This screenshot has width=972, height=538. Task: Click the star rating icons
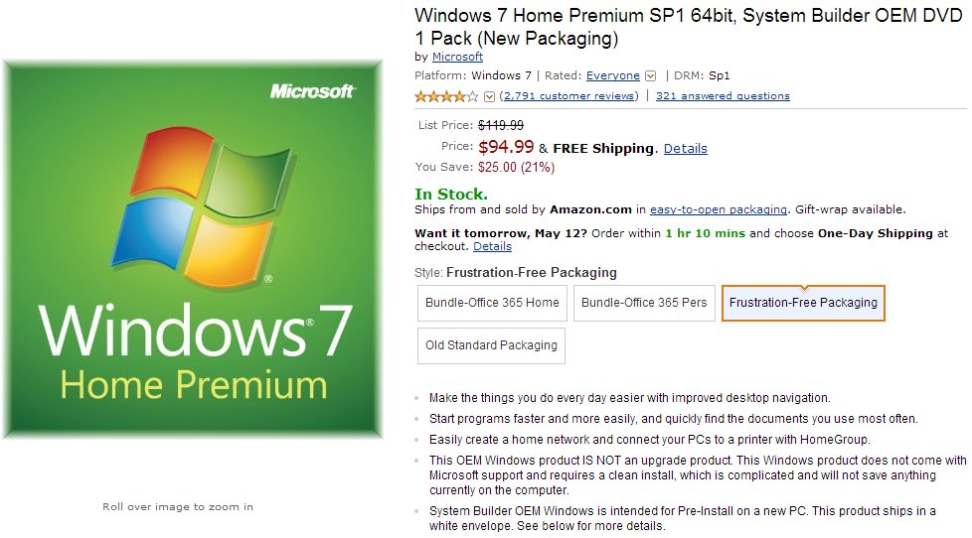447,96
